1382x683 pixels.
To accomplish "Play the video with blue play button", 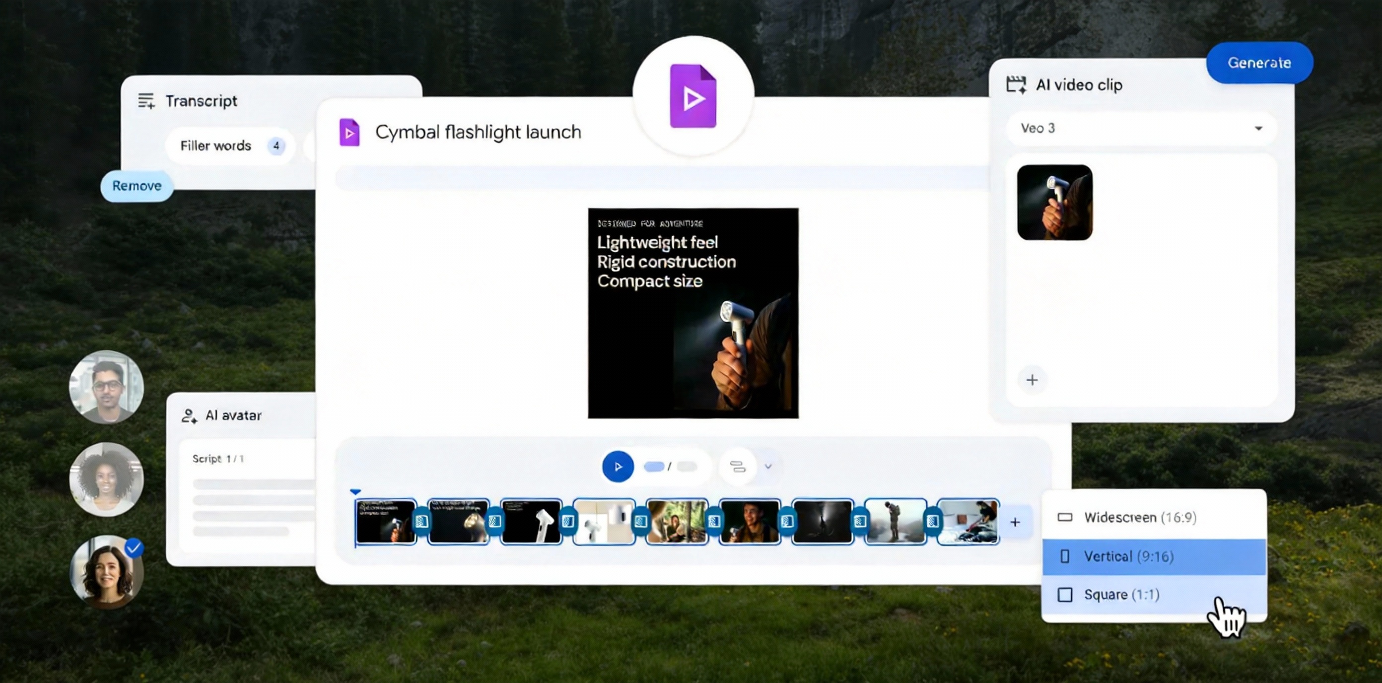I will coord(618,466).
